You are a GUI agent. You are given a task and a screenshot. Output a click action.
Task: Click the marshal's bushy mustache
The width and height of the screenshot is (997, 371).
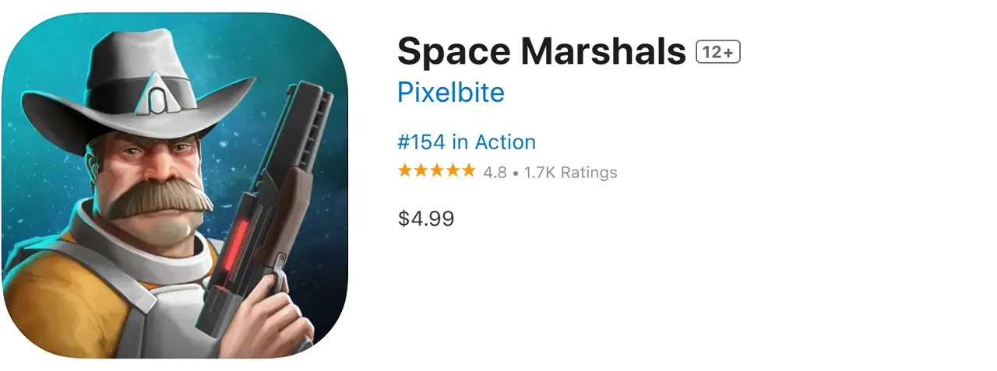(161, 197)
